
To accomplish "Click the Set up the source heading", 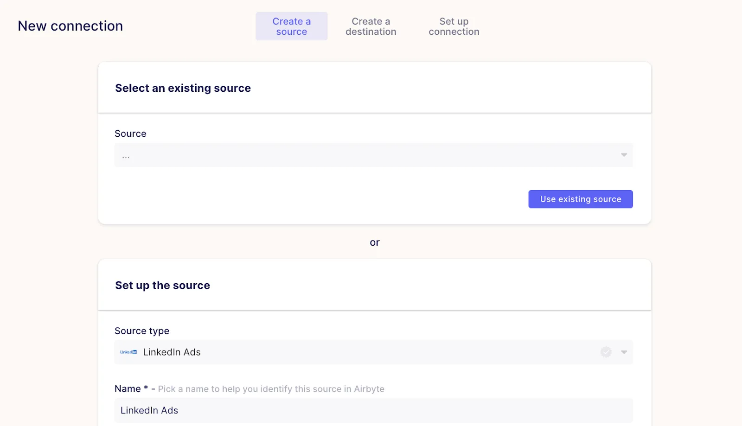I will tap(162, 286).
